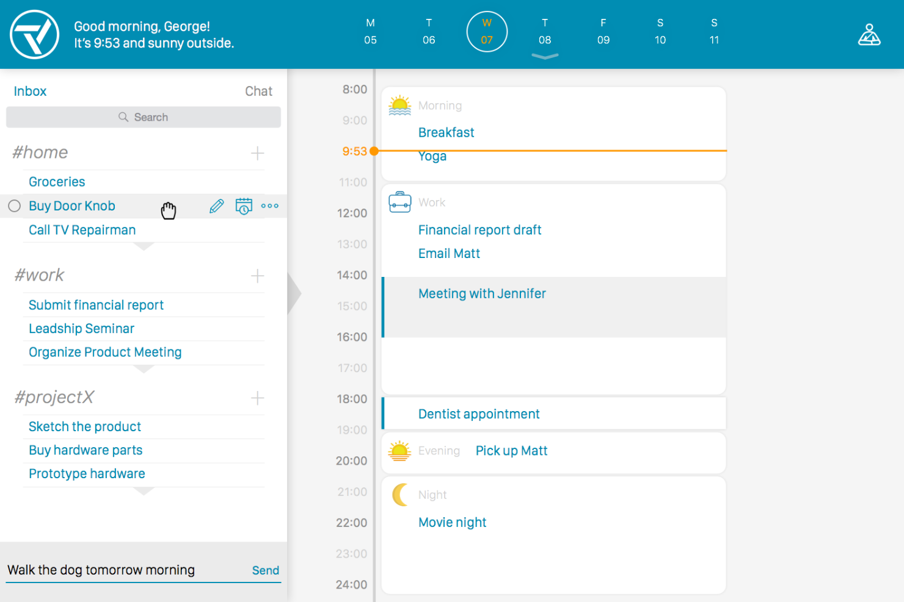Image resolution: width=904 pixels, height=602 pixels.
Task: Click the app logo checkmark icon
Action: pos(35,35)
